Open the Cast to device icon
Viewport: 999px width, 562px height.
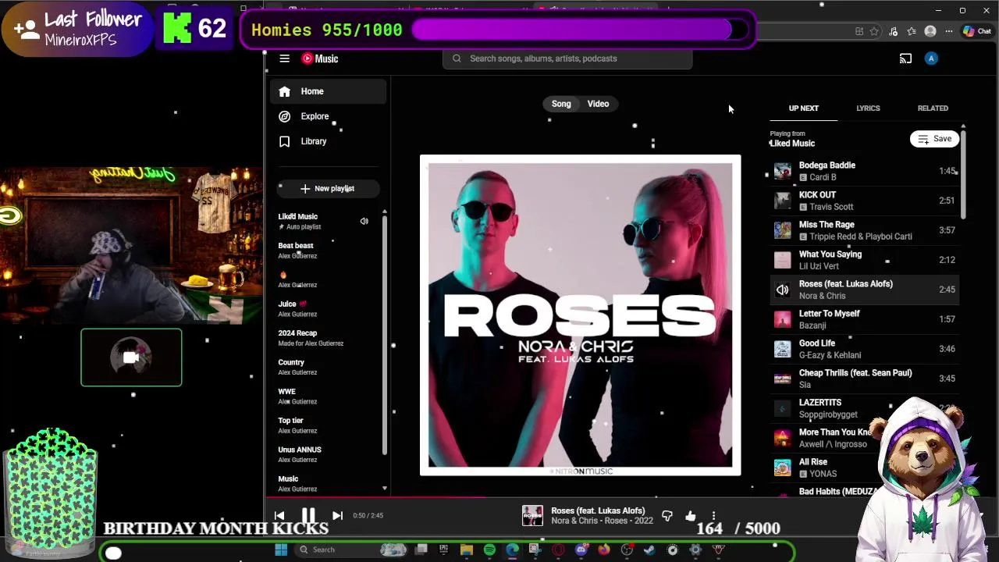point(905,59)
